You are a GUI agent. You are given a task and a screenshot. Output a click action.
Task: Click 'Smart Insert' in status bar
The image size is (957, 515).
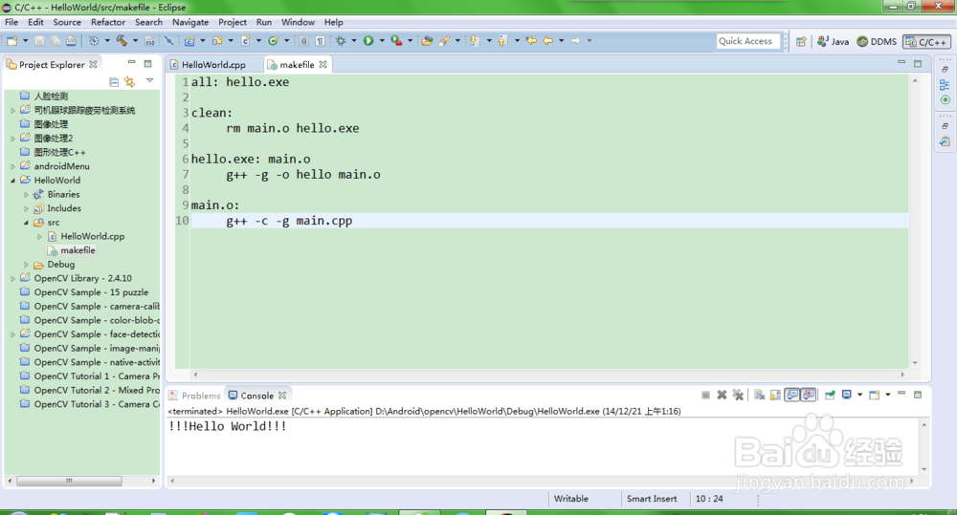(652, 499)
